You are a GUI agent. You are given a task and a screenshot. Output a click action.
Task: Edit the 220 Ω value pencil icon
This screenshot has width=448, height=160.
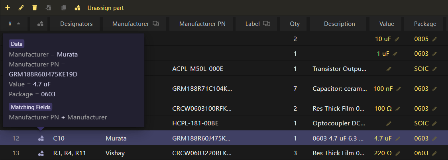tap(398, 153)
